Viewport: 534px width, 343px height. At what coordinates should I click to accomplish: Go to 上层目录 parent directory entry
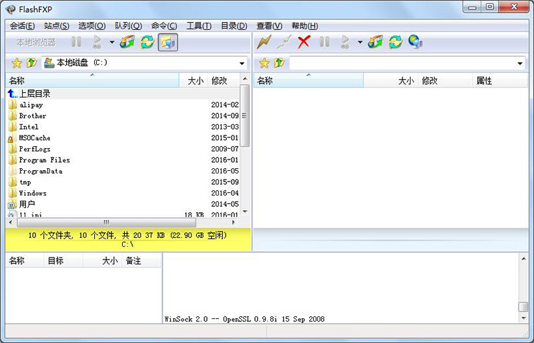(x=34, y=94)
